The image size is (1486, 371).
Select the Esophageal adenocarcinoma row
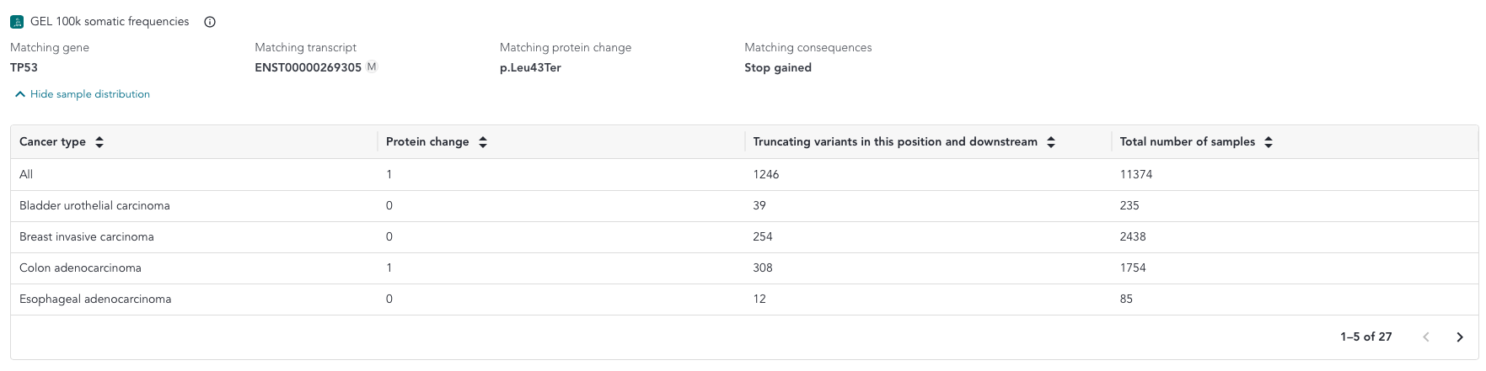tap(744, 299)
